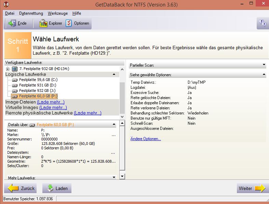The image size is (269, 204).
Task: Click the Wähle Laufwerk heading
Action: (56, 39)
